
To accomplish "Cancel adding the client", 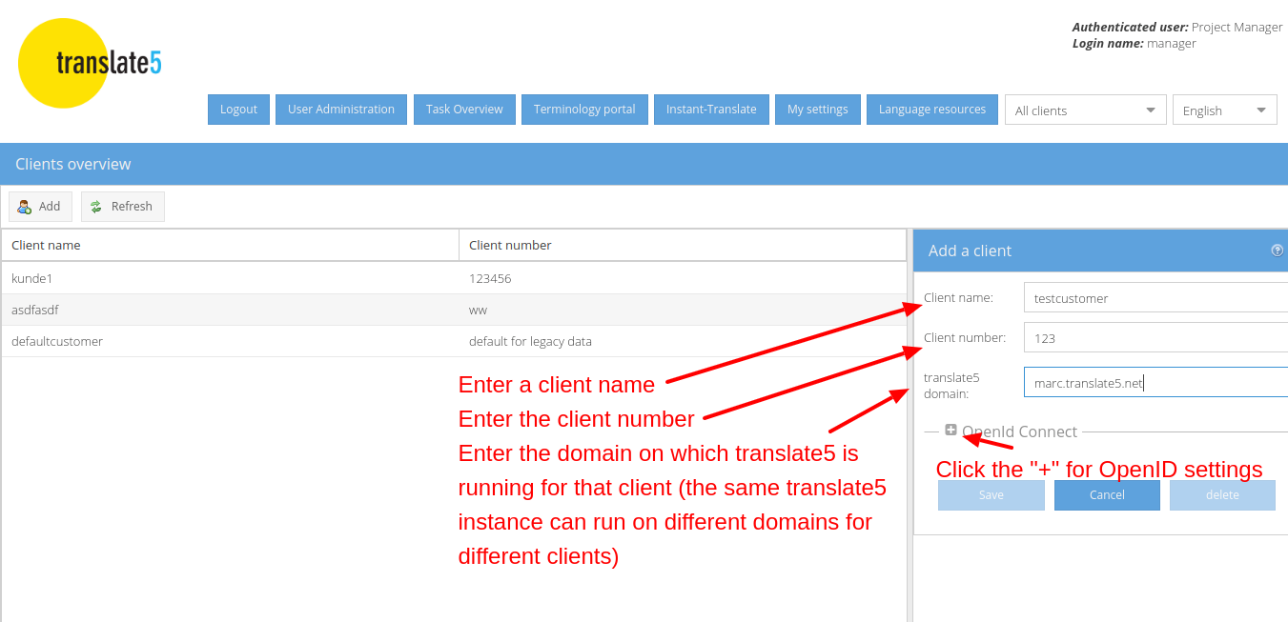I will coord(1107,495).
